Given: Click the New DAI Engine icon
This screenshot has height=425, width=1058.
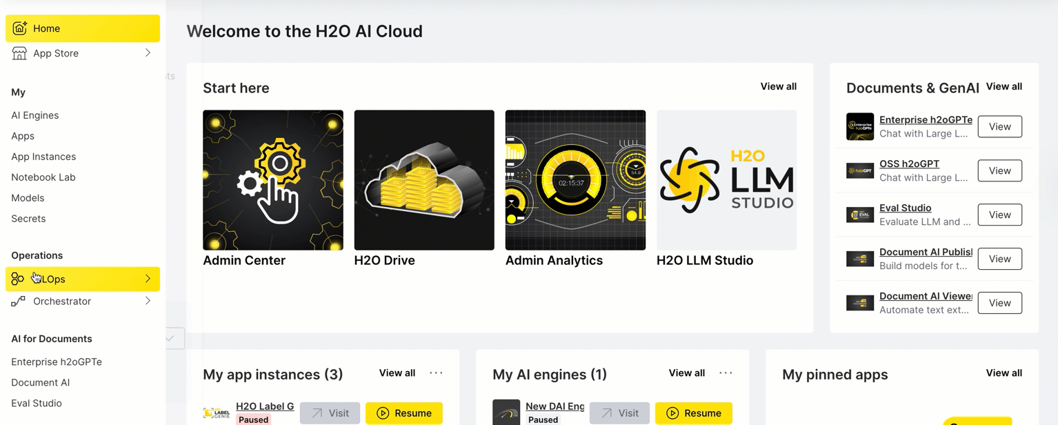Looking at the screenshot, I should [x=506, y=412].
